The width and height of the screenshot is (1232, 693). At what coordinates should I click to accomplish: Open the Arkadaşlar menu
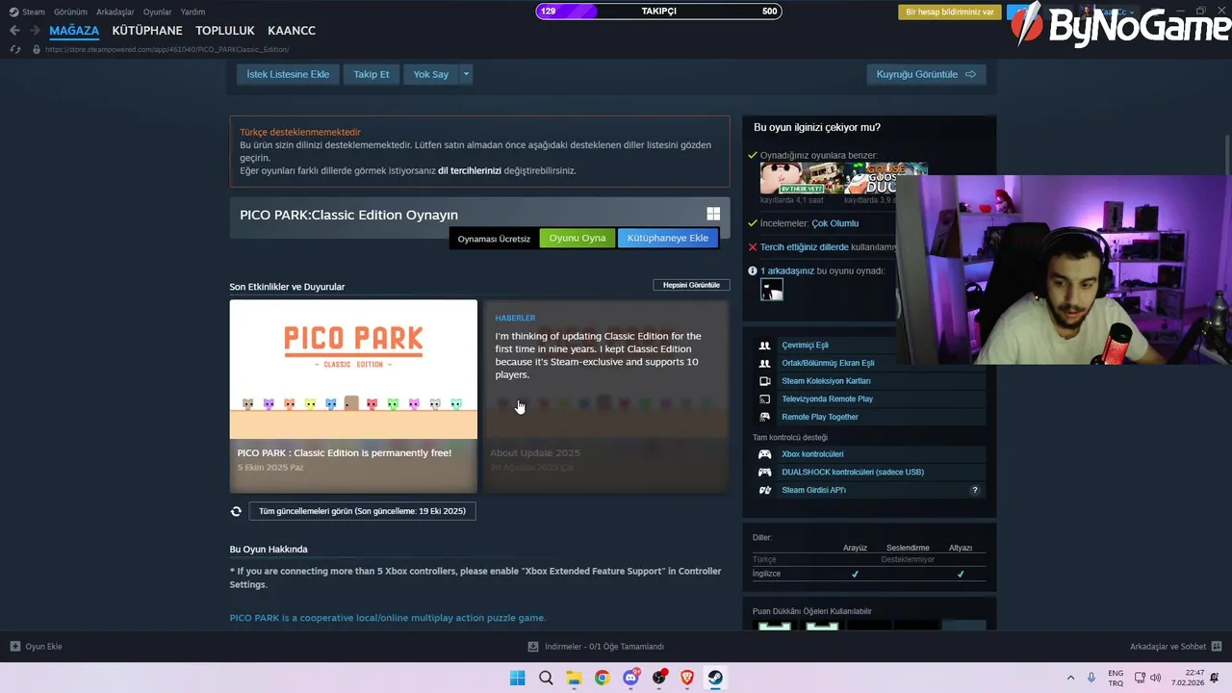115,12
